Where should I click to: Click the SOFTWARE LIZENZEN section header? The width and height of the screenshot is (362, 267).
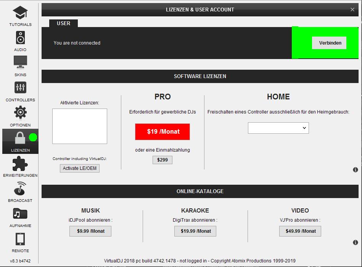pos(200,76)
